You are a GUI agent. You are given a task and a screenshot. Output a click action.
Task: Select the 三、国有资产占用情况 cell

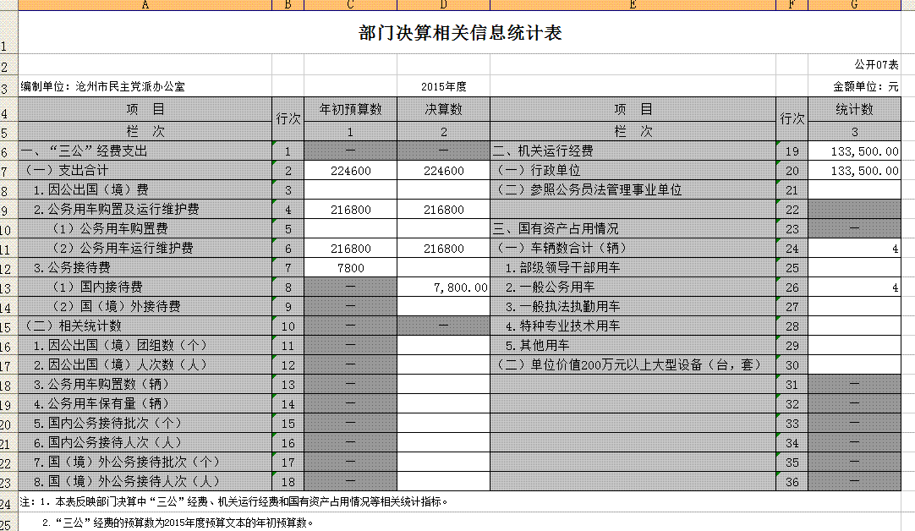pos(633,229)
